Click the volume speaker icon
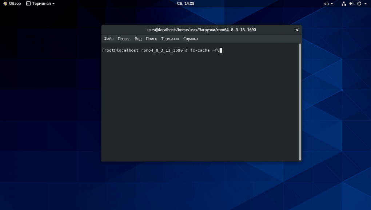The width and height of the screenshot is (371, 210). pyautogui.click(x=351, y=4)
